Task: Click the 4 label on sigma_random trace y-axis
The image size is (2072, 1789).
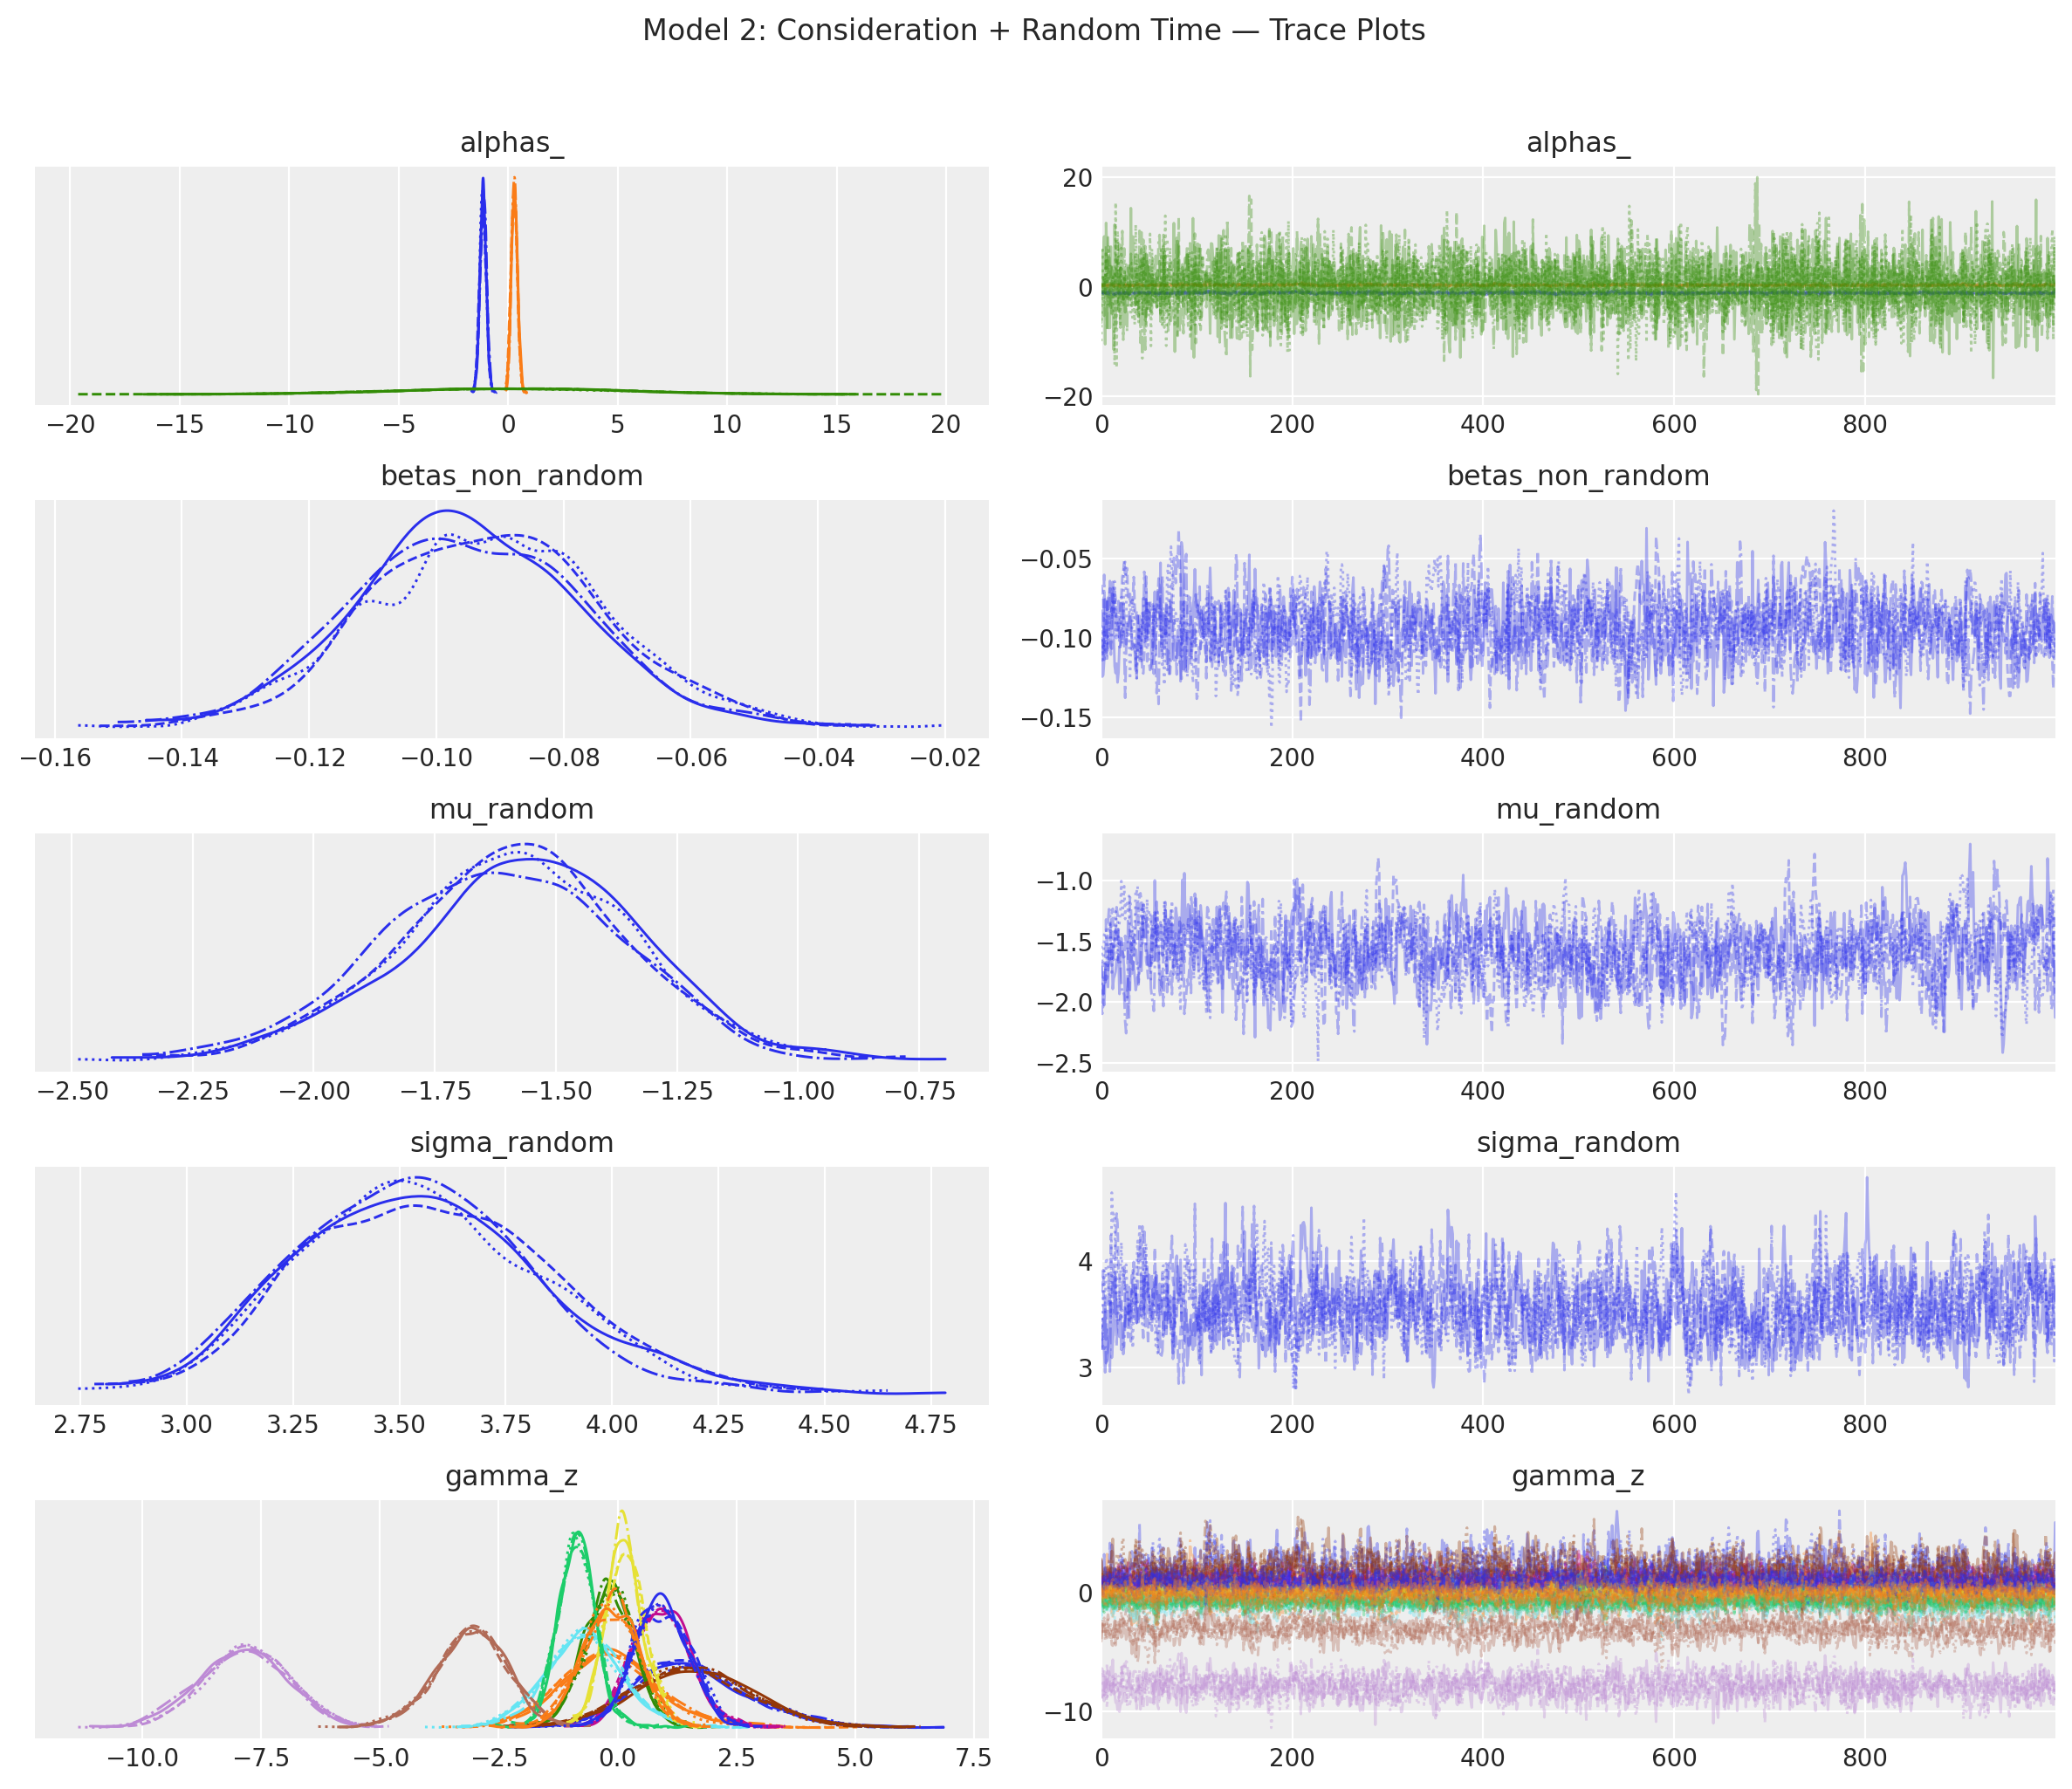Action: pos(1085,1261)
